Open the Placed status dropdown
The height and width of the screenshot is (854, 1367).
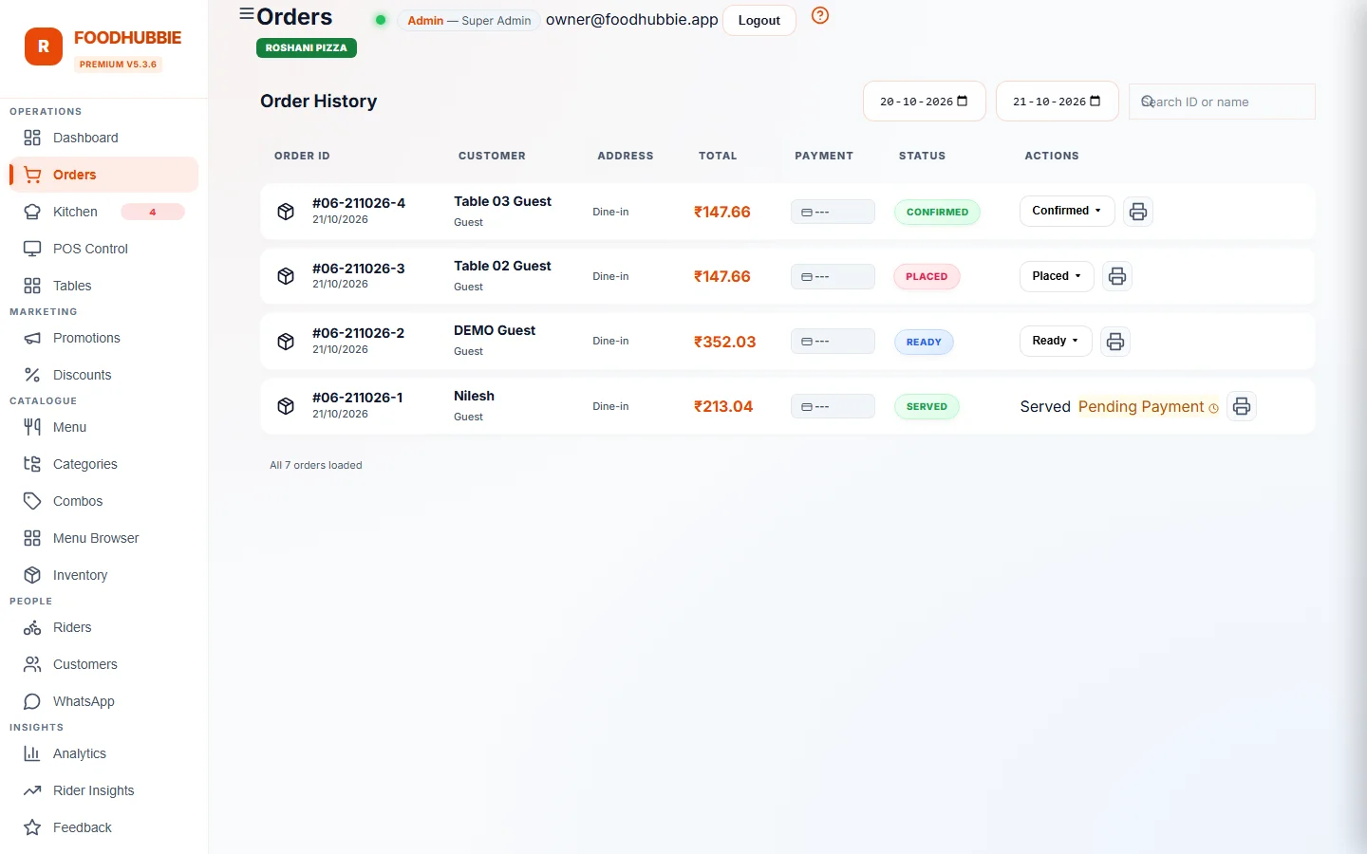pyautogui.click(x=1057, y=276)
